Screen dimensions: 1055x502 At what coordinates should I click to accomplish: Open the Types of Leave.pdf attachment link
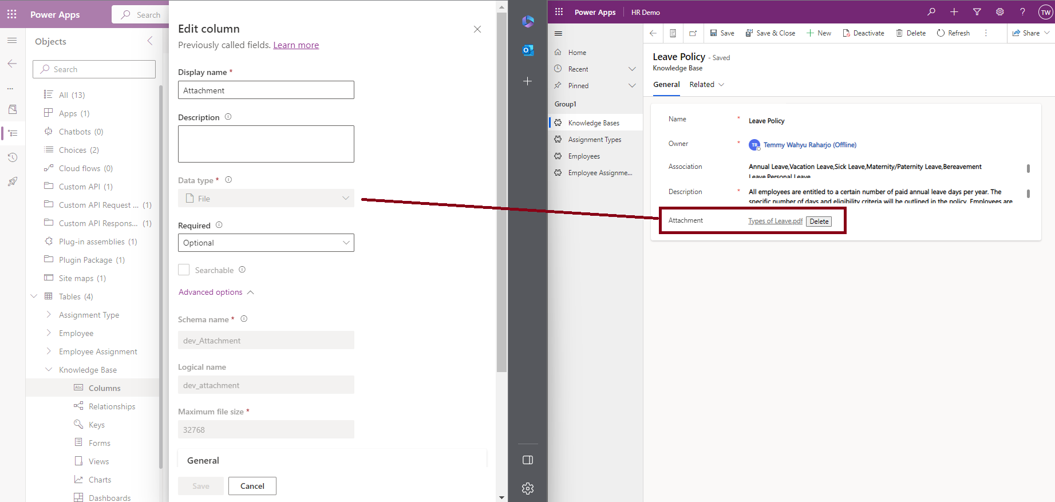[x=775, y=221]
